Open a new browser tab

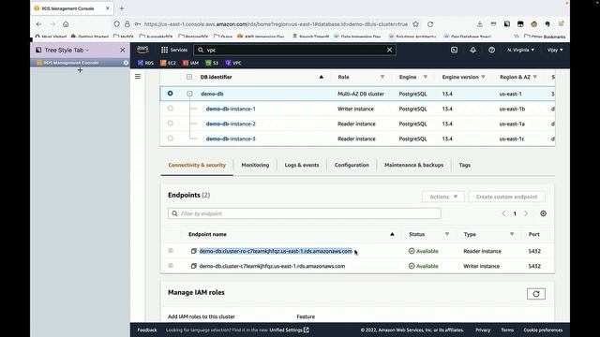pyautogui.click(x=122, y=8)
